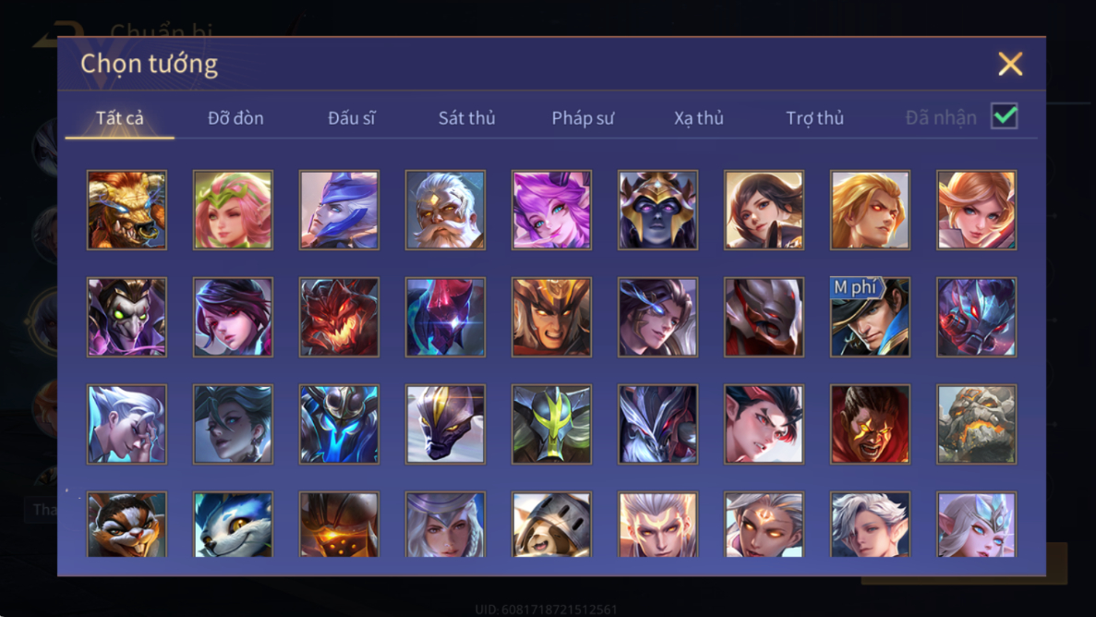Select the Tất cả tab
This screenshot has width=1096, height=617.
point(119,117)
